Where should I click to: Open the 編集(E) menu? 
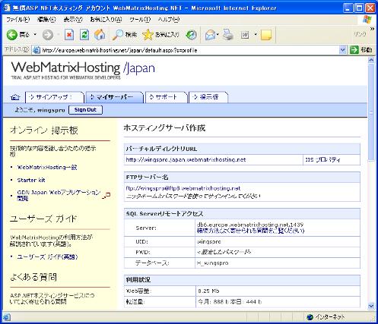tap(46, 20)
